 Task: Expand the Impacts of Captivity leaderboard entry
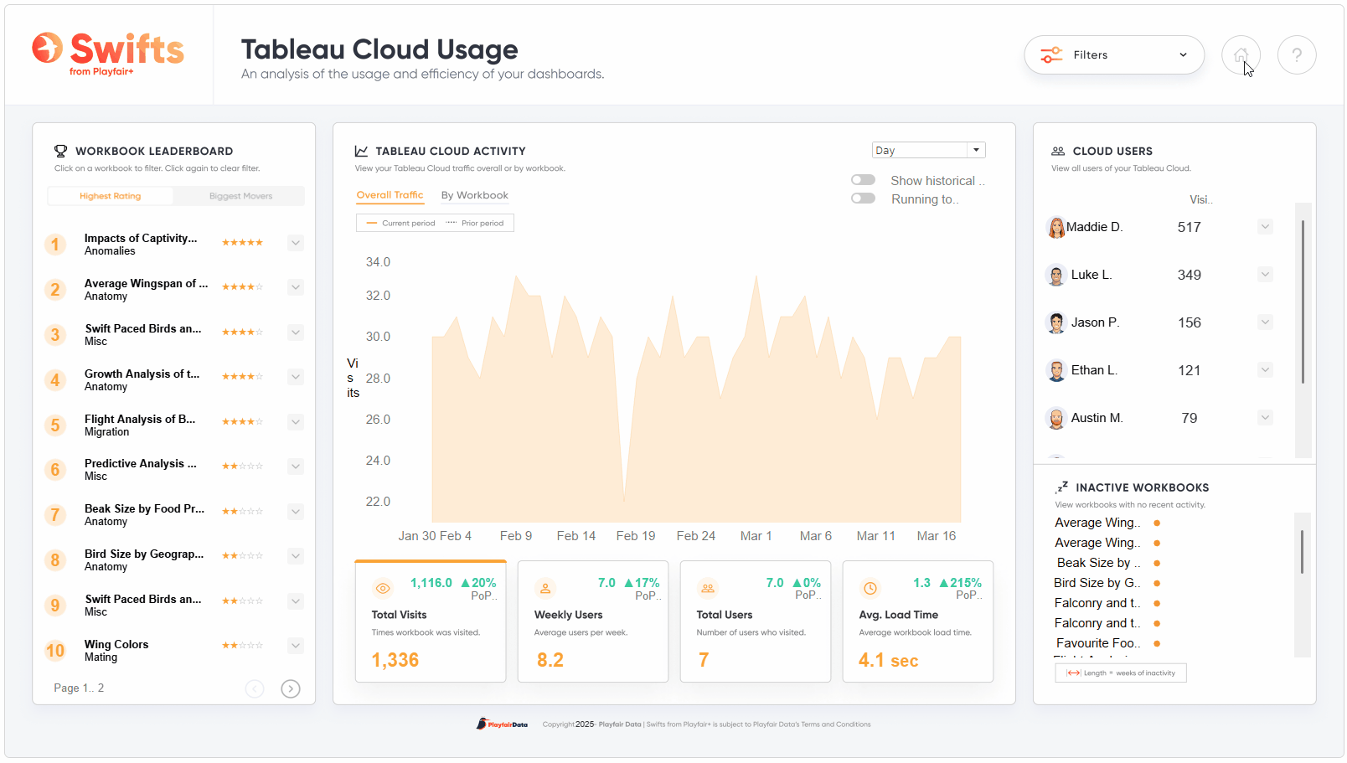click(x=295, y=242)
